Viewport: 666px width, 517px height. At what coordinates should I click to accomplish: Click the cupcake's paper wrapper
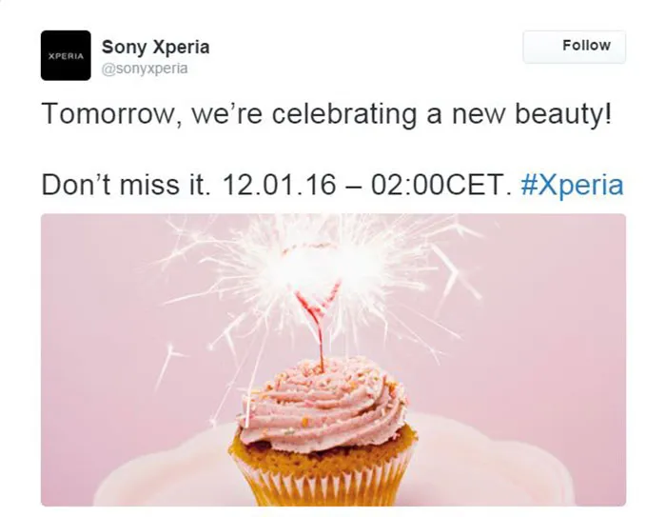pyautogui.click(x=325, y=474)
